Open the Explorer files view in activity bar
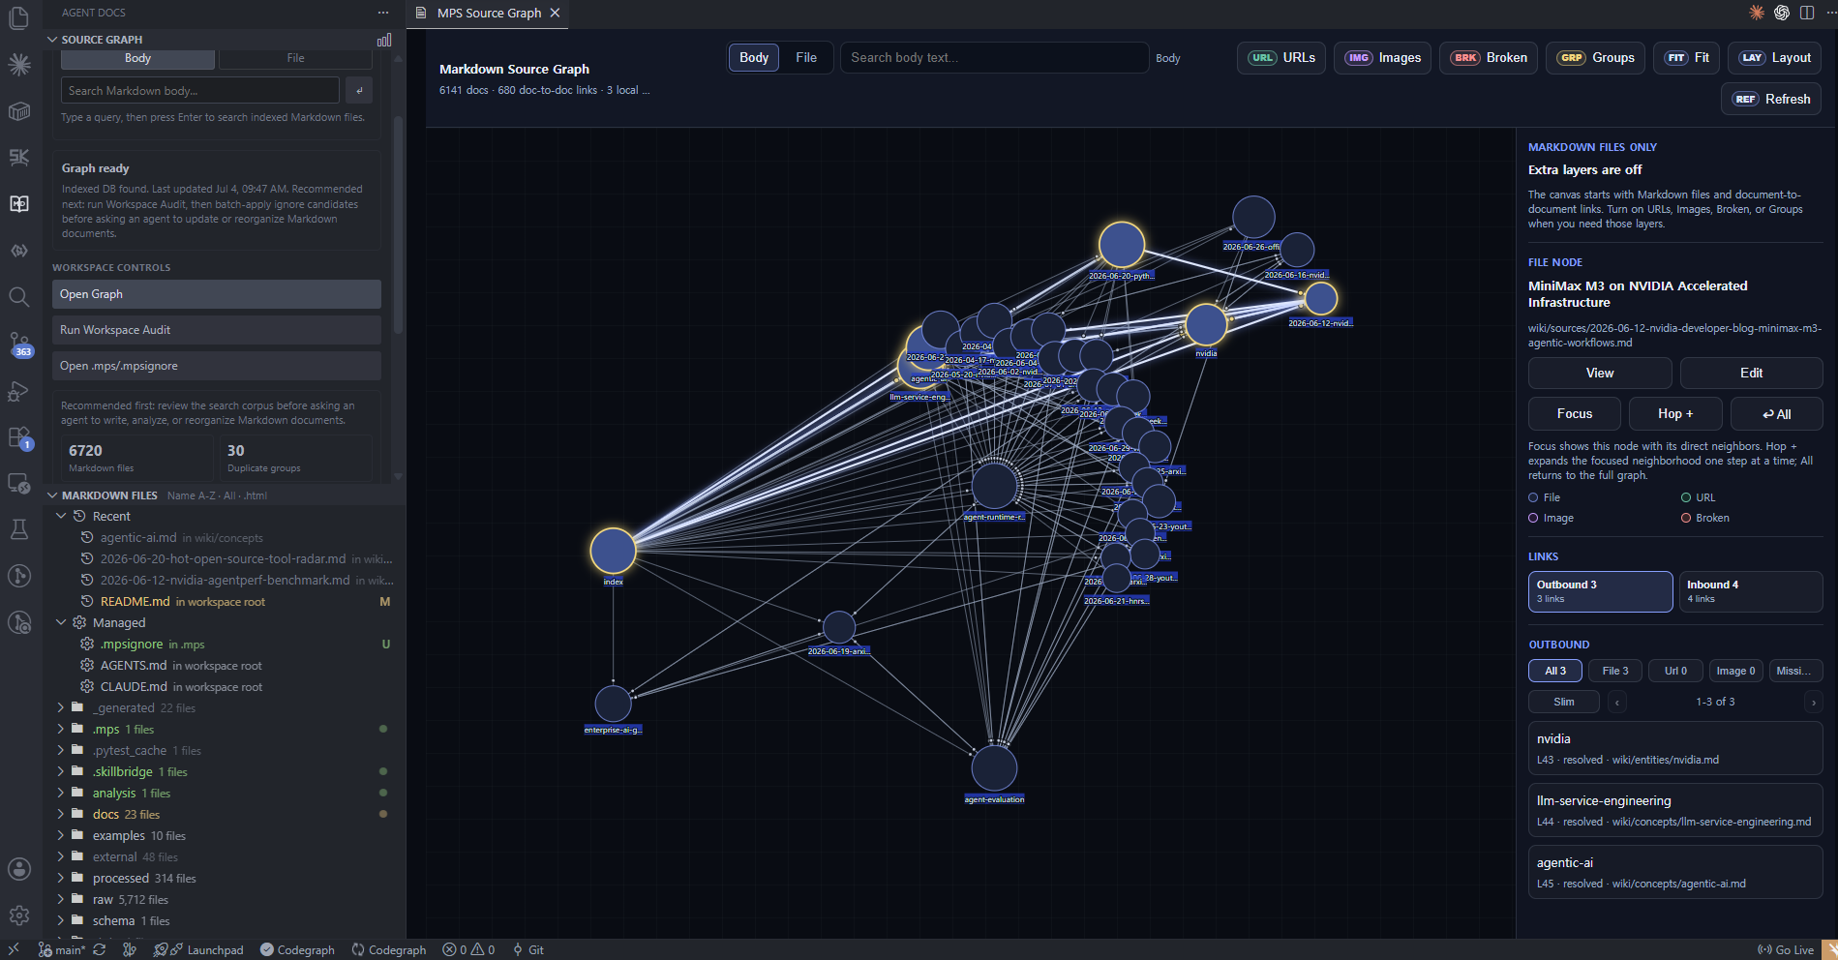Screen dimensions: 1838x960 coord(19,17)
